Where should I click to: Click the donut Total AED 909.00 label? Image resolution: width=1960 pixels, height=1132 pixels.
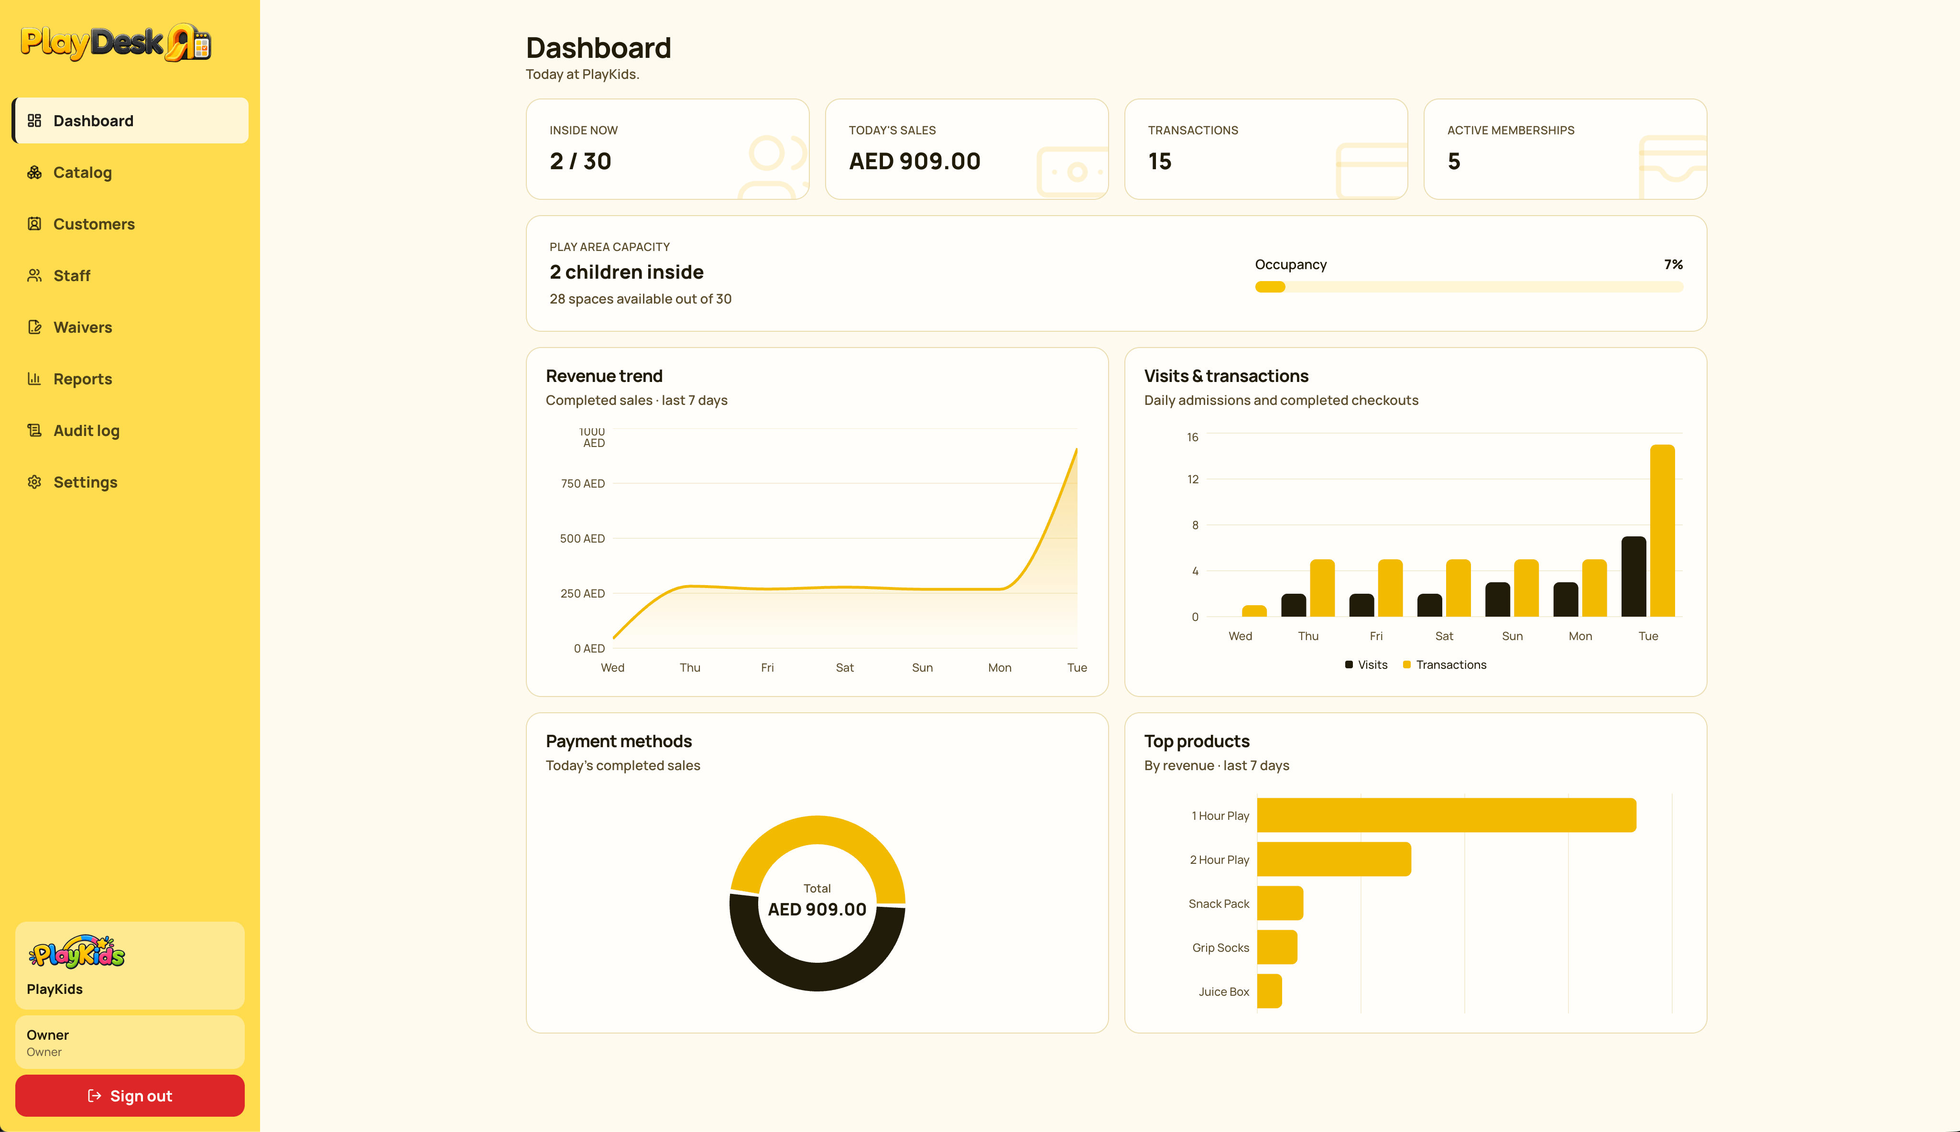[x=817, y=900]
